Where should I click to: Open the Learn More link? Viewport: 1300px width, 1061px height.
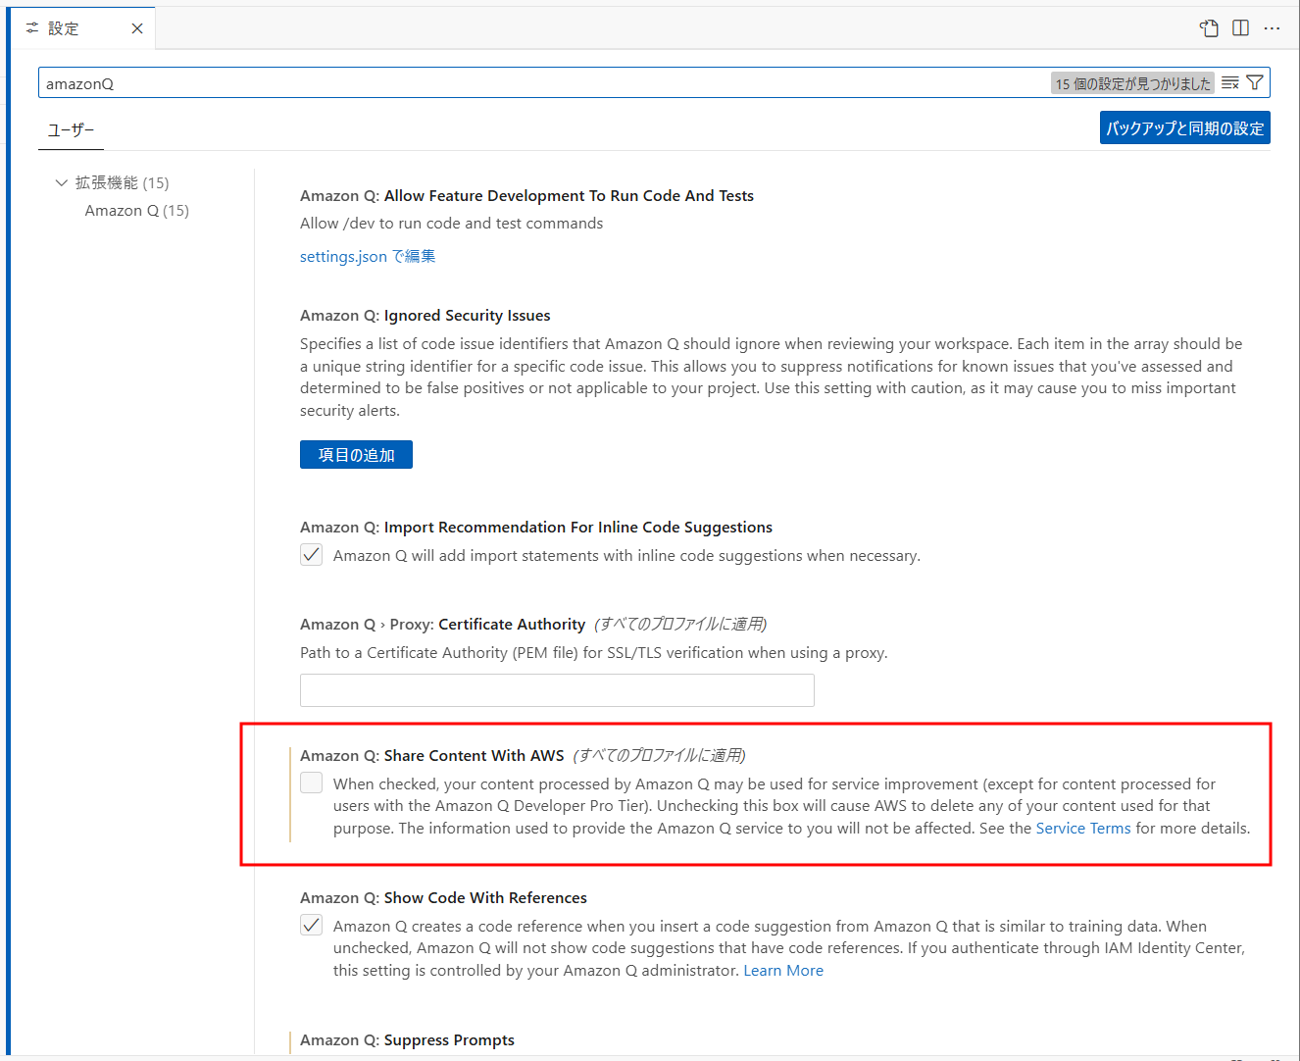(x=783, y=971)
